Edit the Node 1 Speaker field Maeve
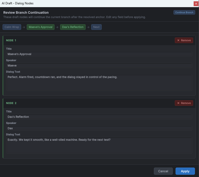Screen dimensions: 199x177 pos(99,66)
